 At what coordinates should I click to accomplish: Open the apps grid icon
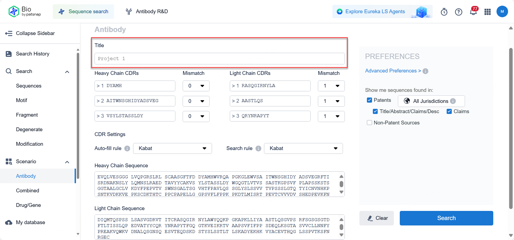tap(488, 12)
